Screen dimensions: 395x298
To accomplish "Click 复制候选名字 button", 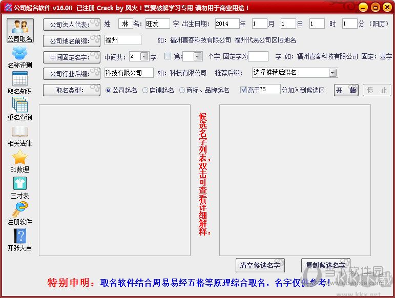I will click(x=326, y=265).
